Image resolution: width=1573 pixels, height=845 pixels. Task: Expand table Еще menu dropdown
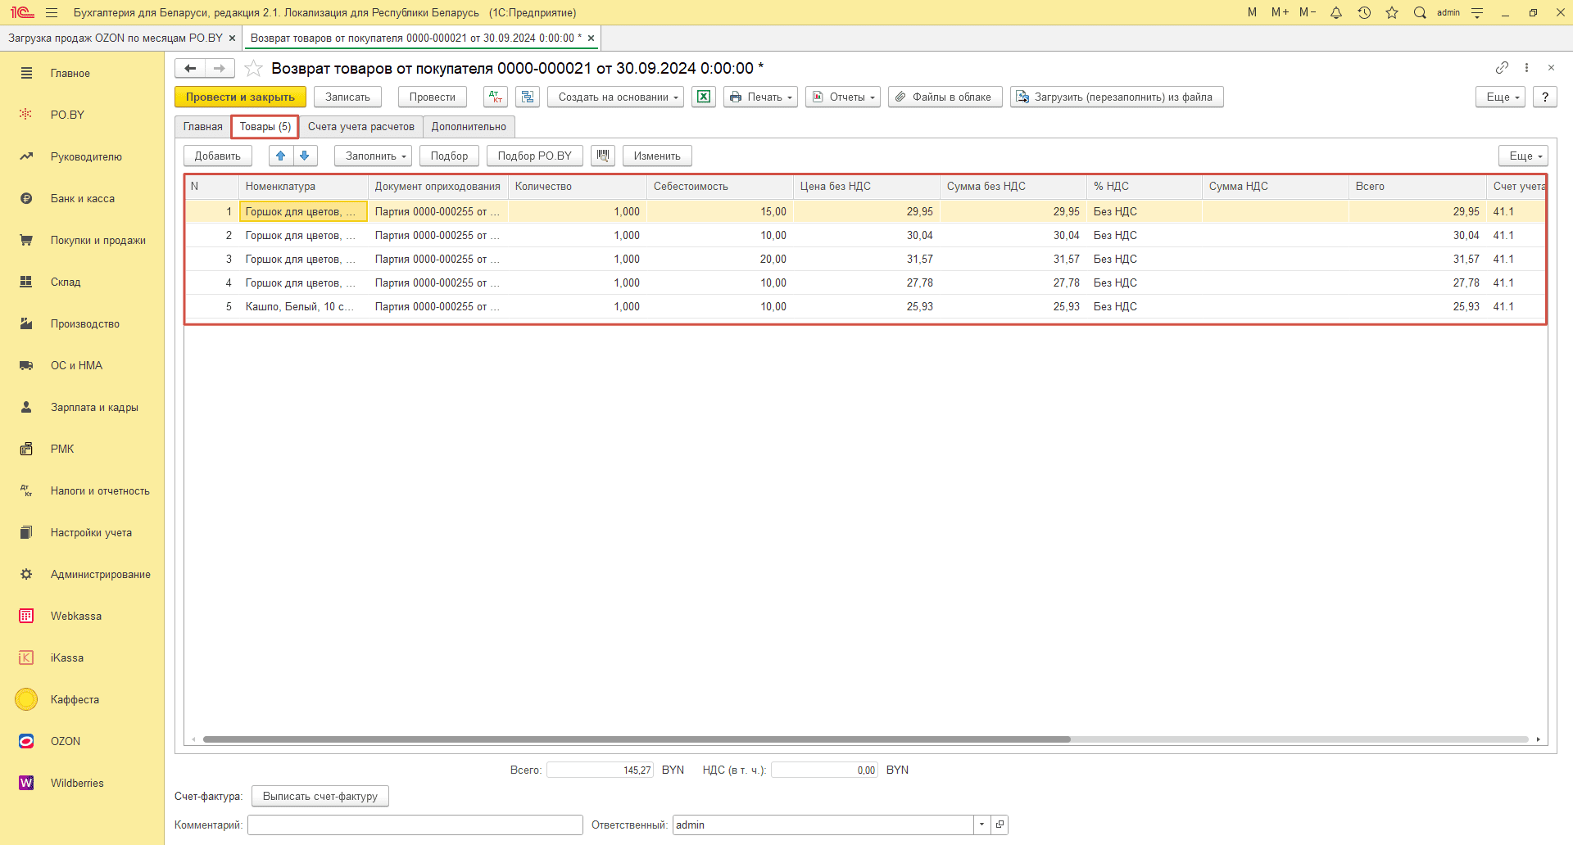point(1523,156)
